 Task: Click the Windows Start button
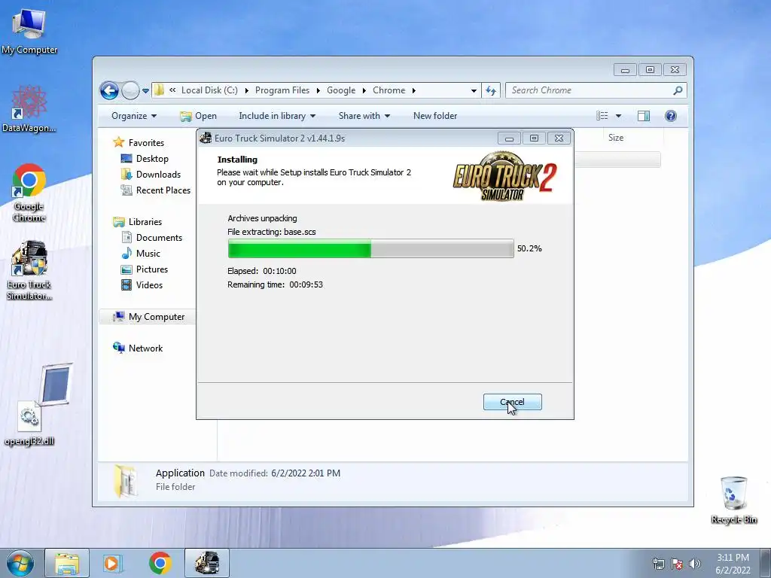(x=20, y=563)
